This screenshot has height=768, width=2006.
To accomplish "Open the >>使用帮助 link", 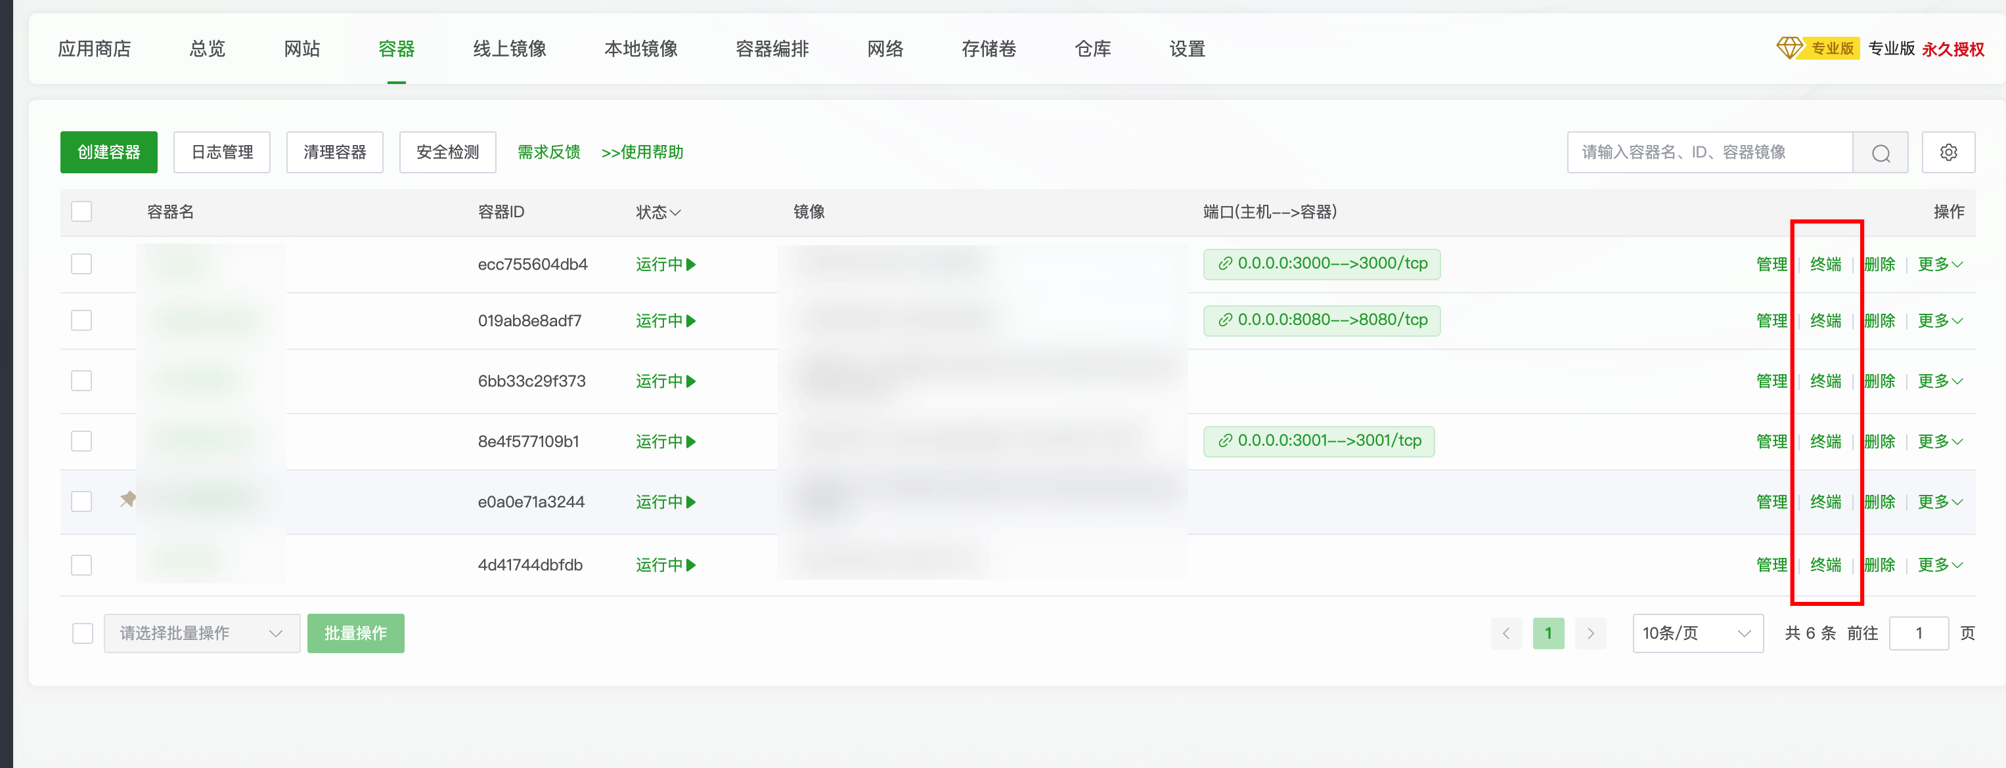I will (642, 152).
